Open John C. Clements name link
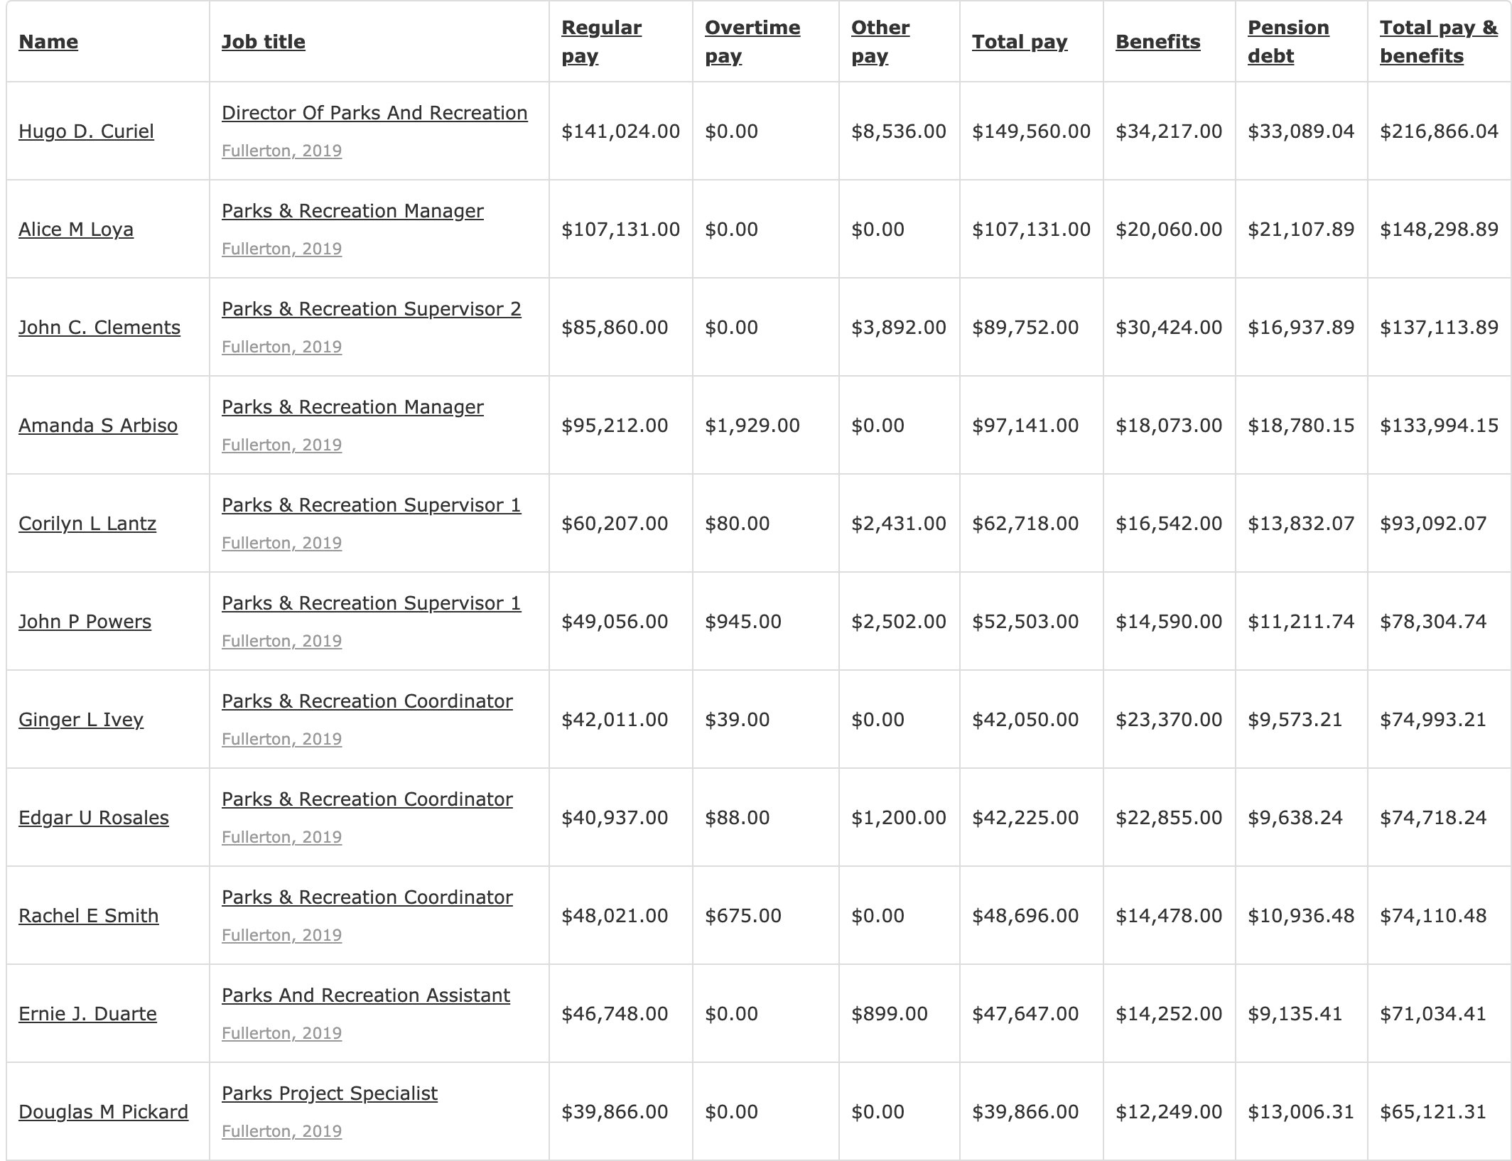This screenshot has height=1161, width=1512. 99,328
